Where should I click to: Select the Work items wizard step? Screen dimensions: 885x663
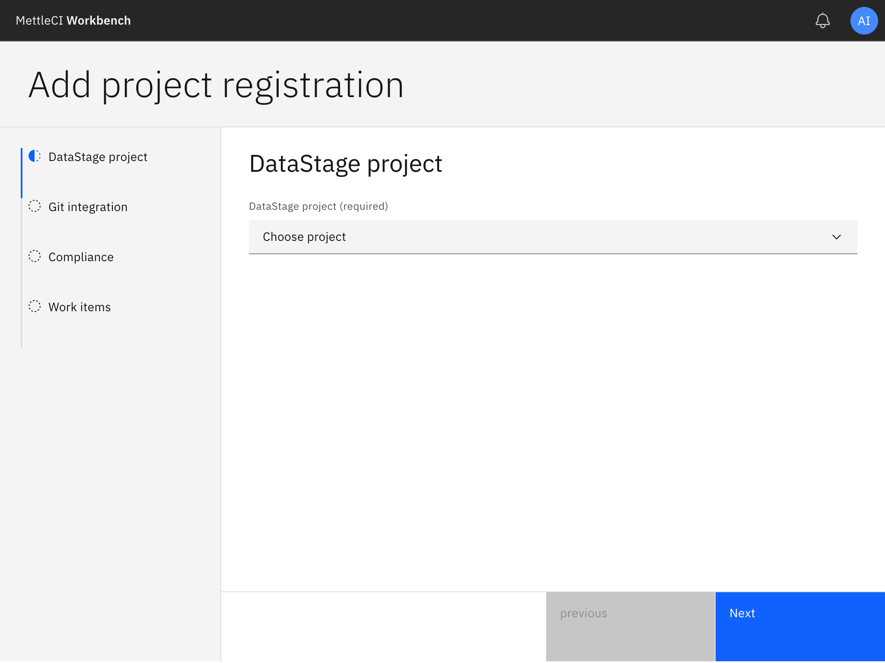(x=80, y=306)
